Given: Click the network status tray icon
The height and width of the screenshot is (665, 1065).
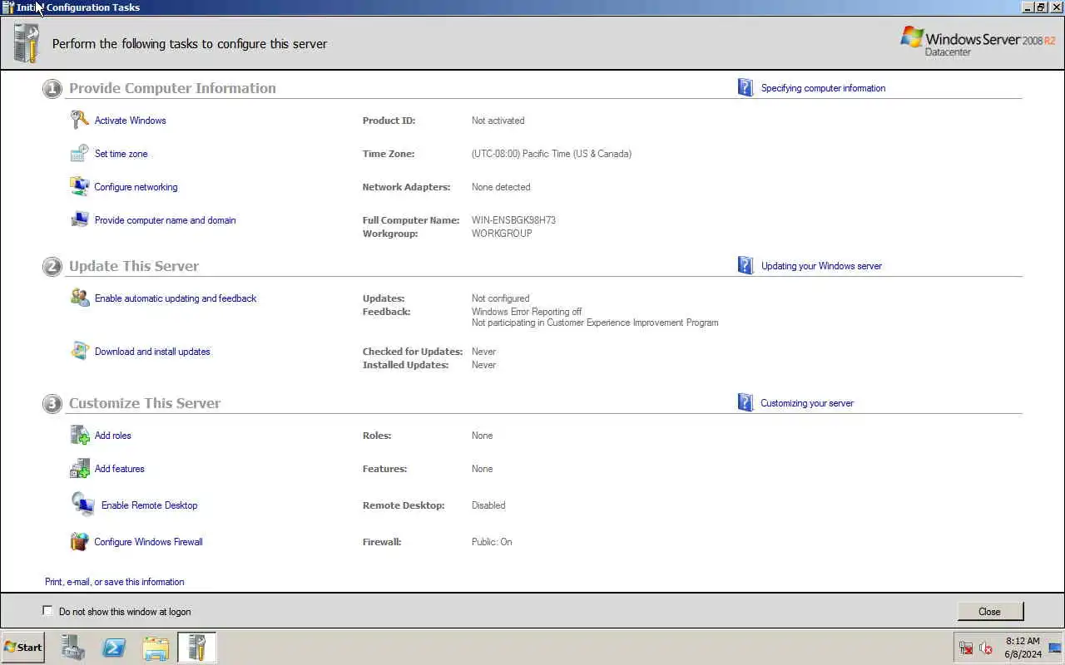Looking at the screenshot, I should point(966,648).
